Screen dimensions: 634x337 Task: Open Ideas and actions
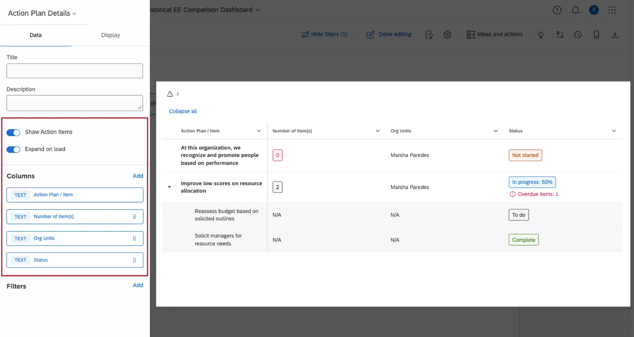pos(495,34)
